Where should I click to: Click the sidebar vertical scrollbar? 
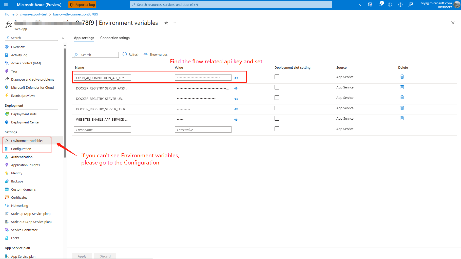pos(65,101)
